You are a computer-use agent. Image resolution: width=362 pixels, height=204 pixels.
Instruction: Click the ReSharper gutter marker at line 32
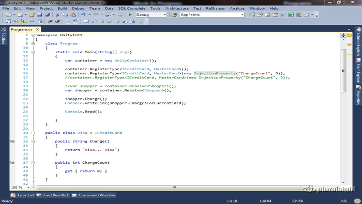12,142
